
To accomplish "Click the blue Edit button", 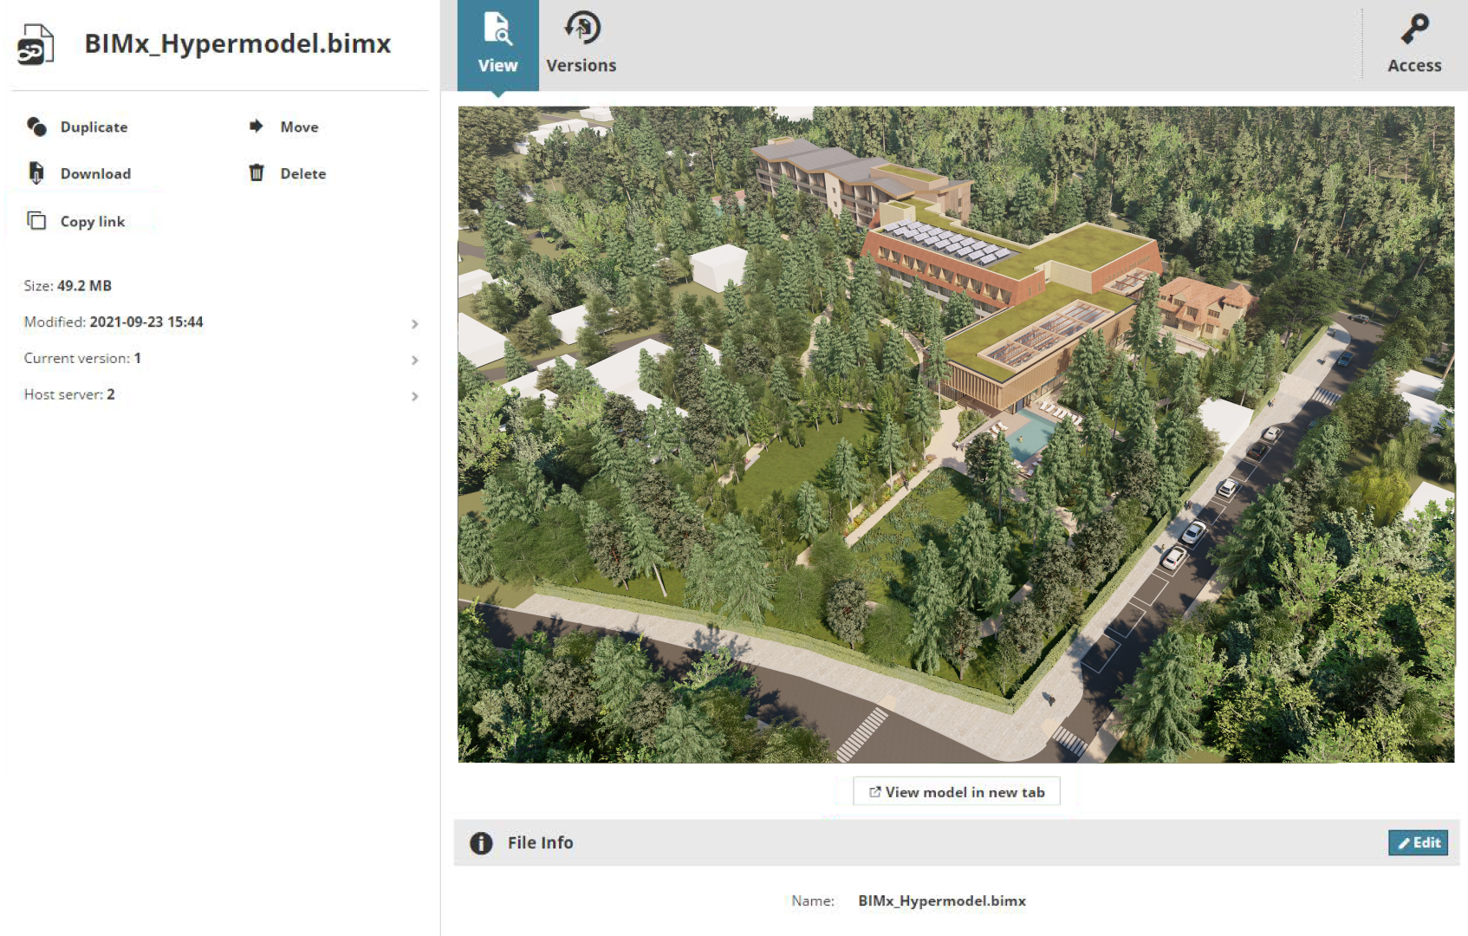I will coord(1418,842).
